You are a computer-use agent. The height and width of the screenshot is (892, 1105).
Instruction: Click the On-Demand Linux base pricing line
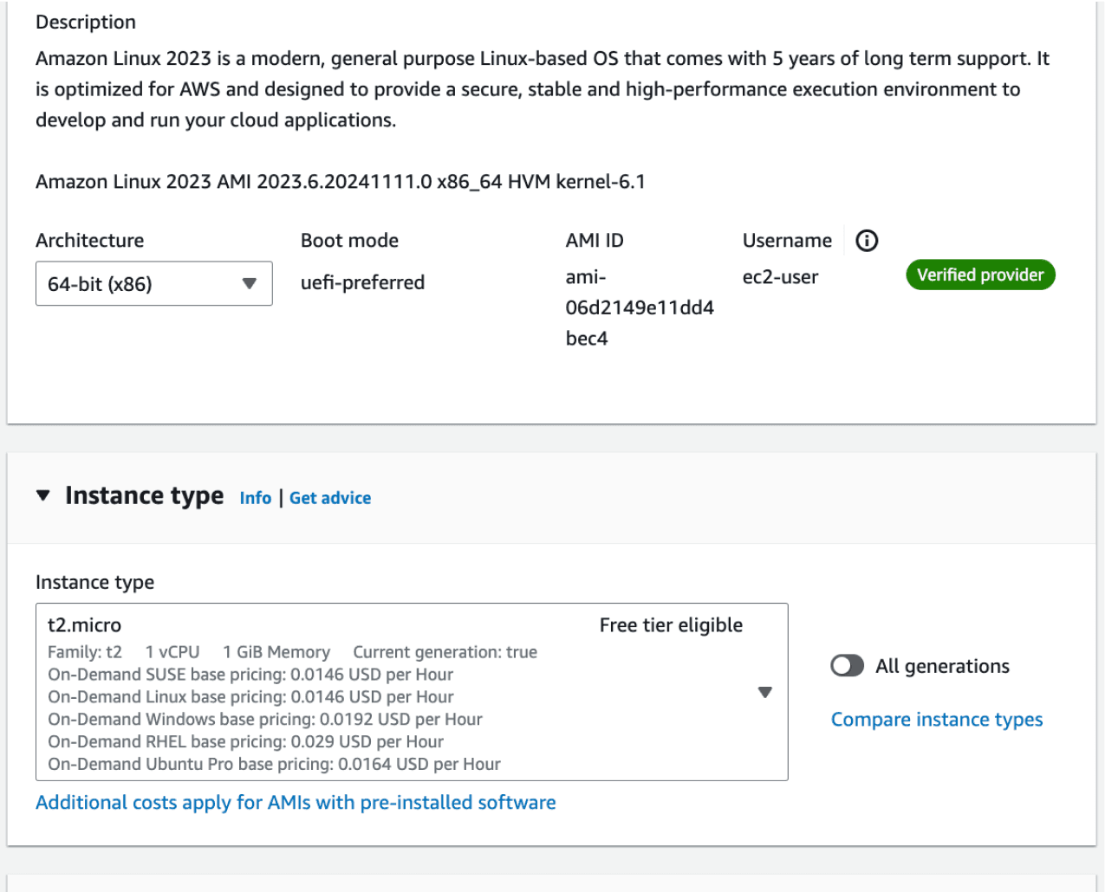click(x=250, y=696)
